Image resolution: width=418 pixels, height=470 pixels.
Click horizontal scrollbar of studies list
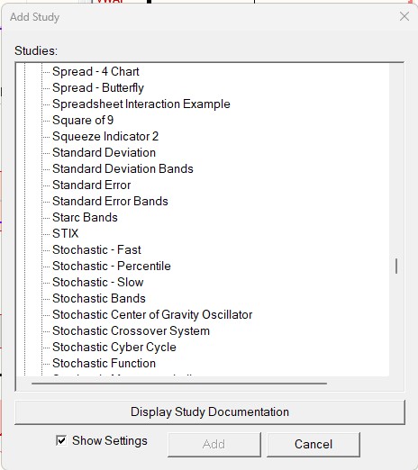[x=179, y=384]
